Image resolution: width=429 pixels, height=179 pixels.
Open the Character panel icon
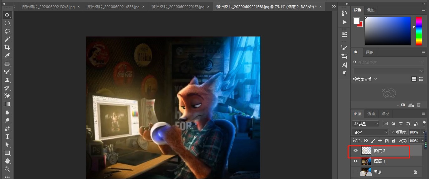(x=345, y=65)
